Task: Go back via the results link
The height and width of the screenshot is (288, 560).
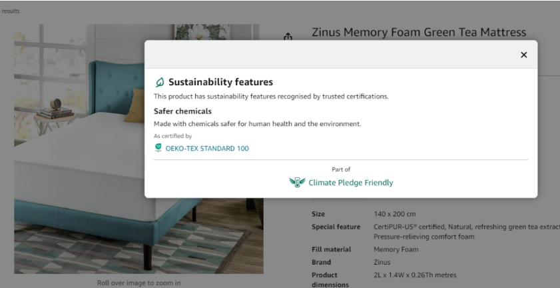Action: [11, 11]
